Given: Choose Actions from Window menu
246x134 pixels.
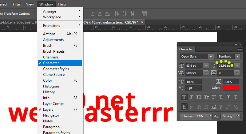Looking at the screenshot, I should click(x=60, y=34).
